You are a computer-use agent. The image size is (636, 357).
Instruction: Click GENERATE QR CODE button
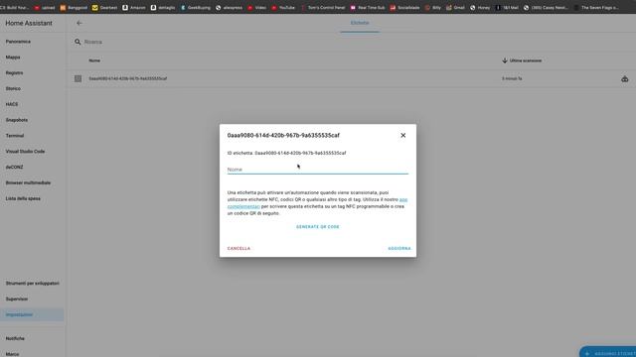(x=318, y=227)
